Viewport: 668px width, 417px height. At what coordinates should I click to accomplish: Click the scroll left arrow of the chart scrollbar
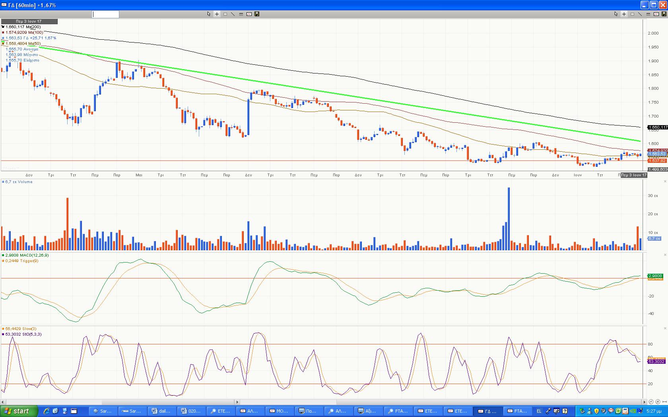(3, 402)
